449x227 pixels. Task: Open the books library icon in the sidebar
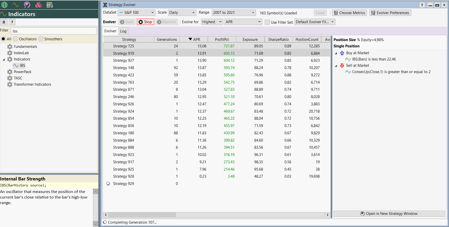49,5
